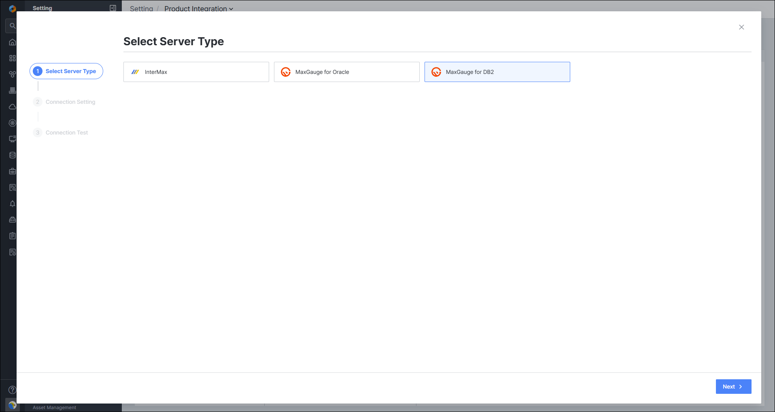Close the Select Server Type dialog
The width and height of the screenshot is (775, 412).
[x=741, y=27]
